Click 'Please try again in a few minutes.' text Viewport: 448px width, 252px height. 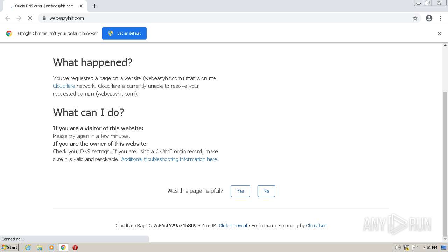(x=91, y=136)
